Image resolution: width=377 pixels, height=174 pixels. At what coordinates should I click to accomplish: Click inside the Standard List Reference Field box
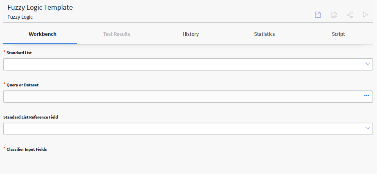click(x=188, y=129)
